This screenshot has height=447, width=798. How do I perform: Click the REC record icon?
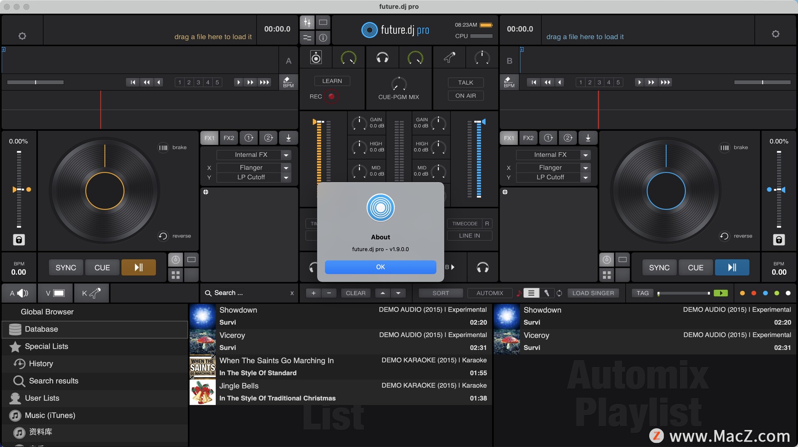(x=331, y=96)
